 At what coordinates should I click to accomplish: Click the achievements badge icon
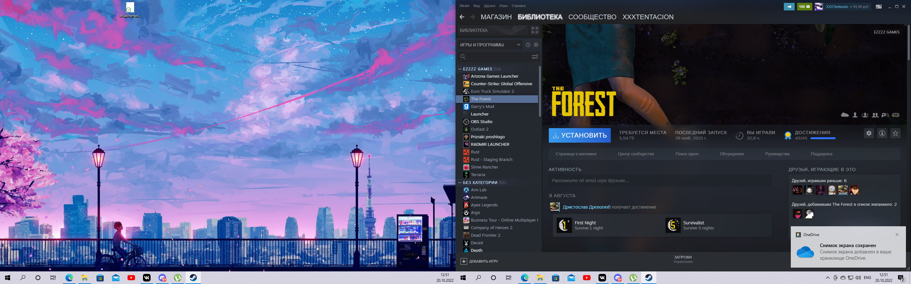(x=788, y=135)
